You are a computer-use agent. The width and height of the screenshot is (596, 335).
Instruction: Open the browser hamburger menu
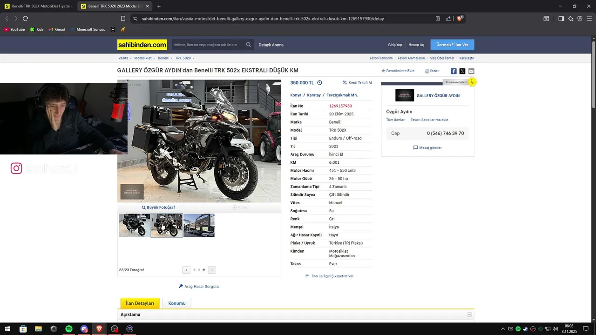coord(589,19)
